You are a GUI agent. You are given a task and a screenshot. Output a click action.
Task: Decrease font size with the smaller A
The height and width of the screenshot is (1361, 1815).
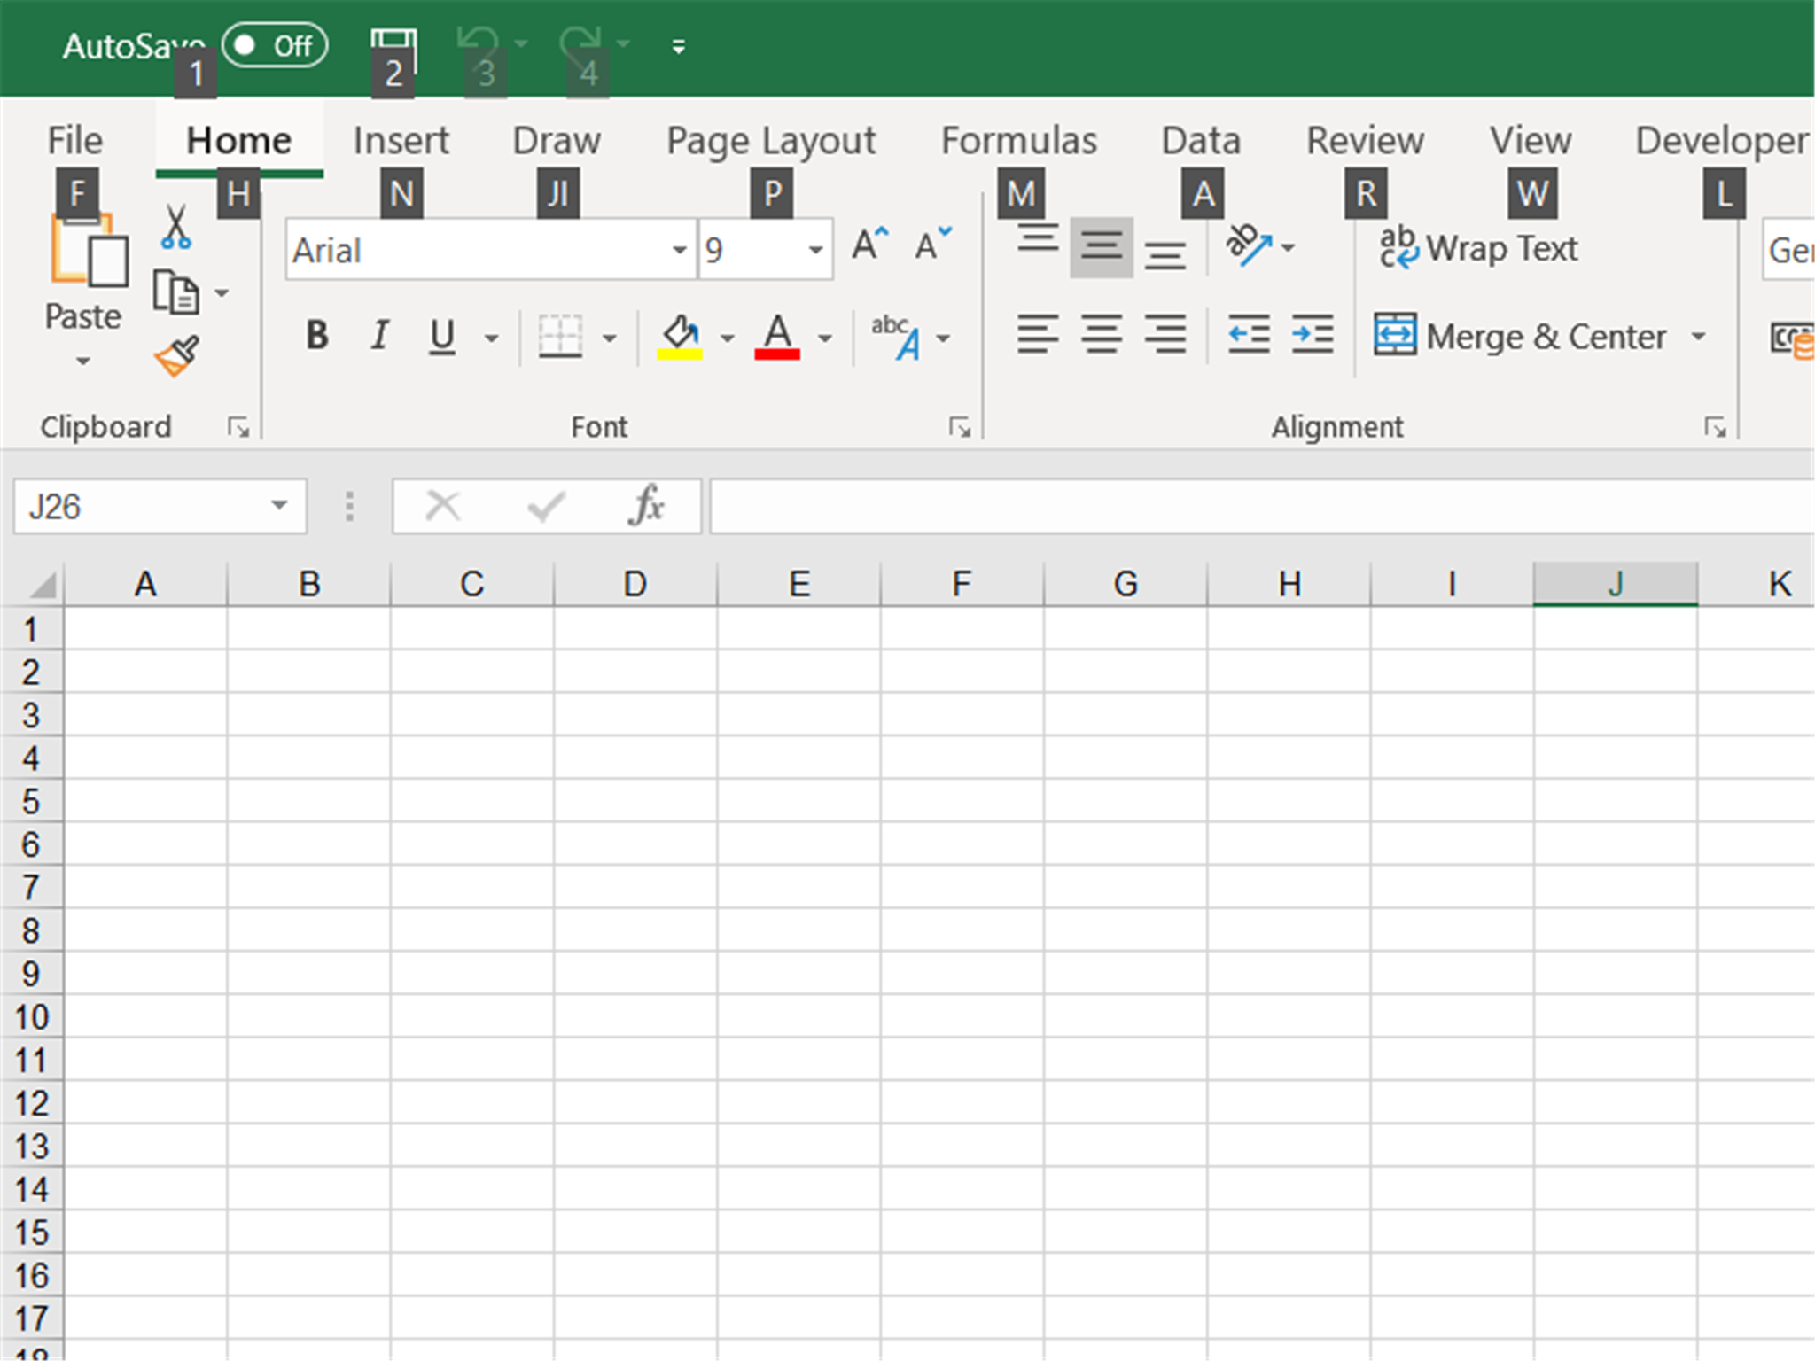click(x=933, y=244)
